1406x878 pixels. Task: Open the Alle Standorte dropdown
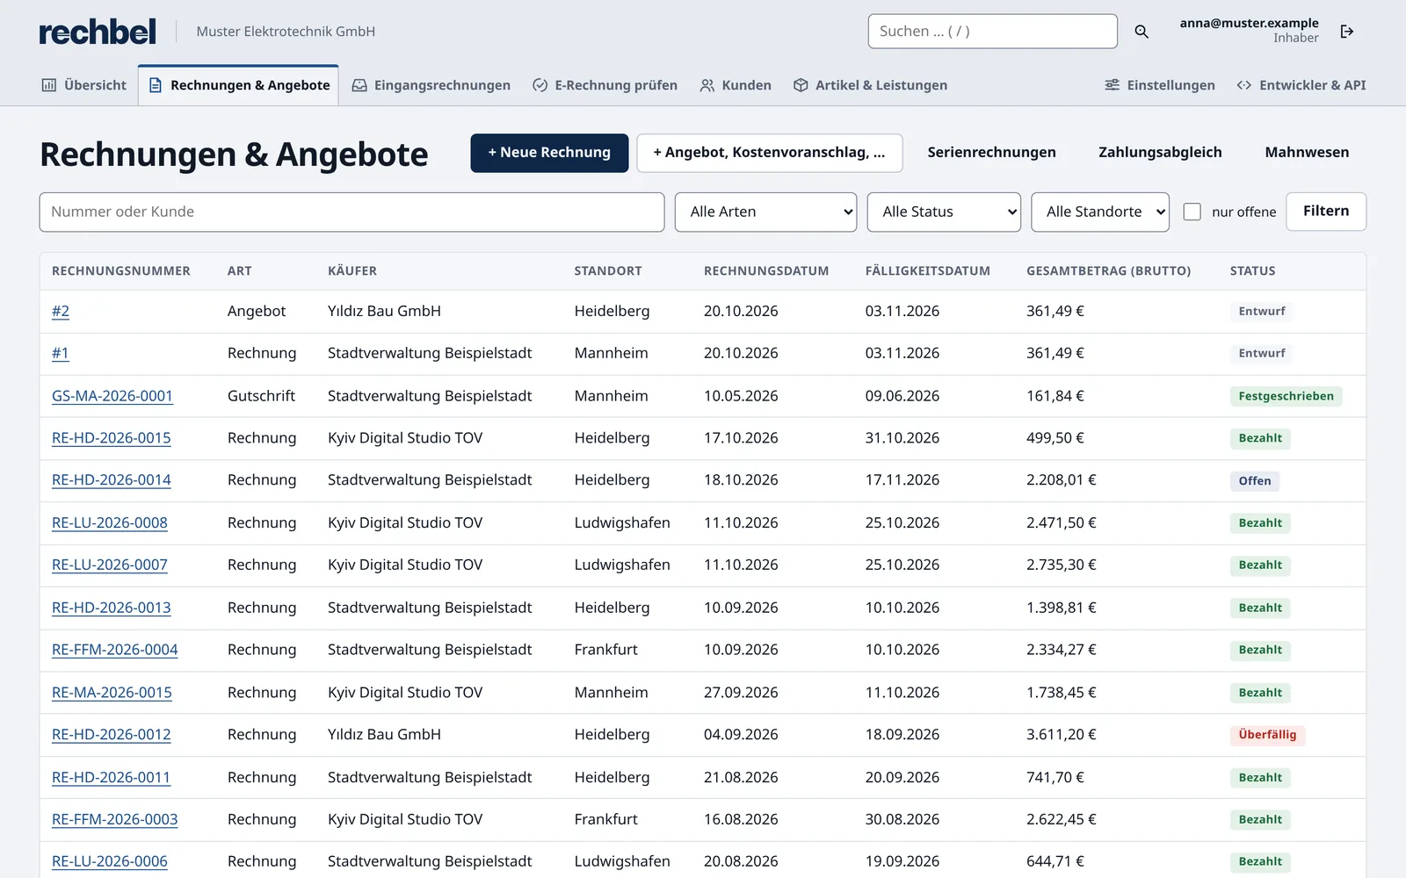[x=1100, y=212]
